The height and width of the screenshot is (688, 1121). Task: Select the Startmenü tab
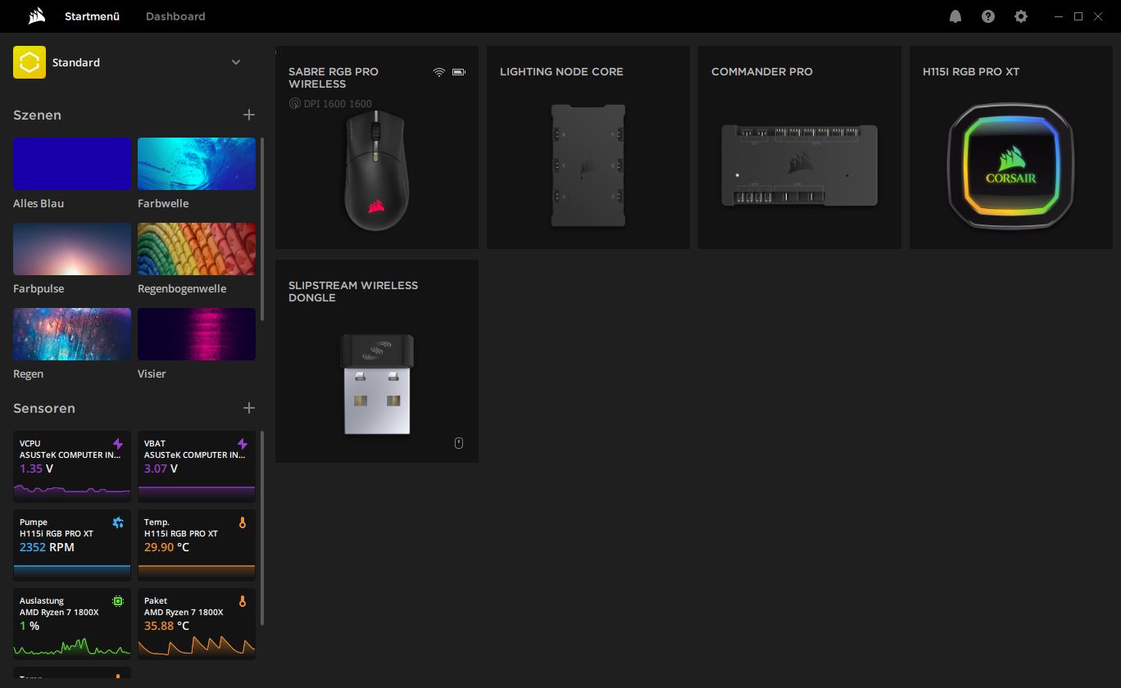click(x=92, y=16)
